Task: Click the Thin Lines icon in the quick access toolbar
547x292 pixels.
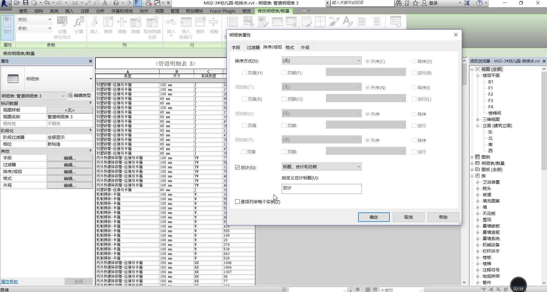Action: pyautogui.click(x=138, y=3)
